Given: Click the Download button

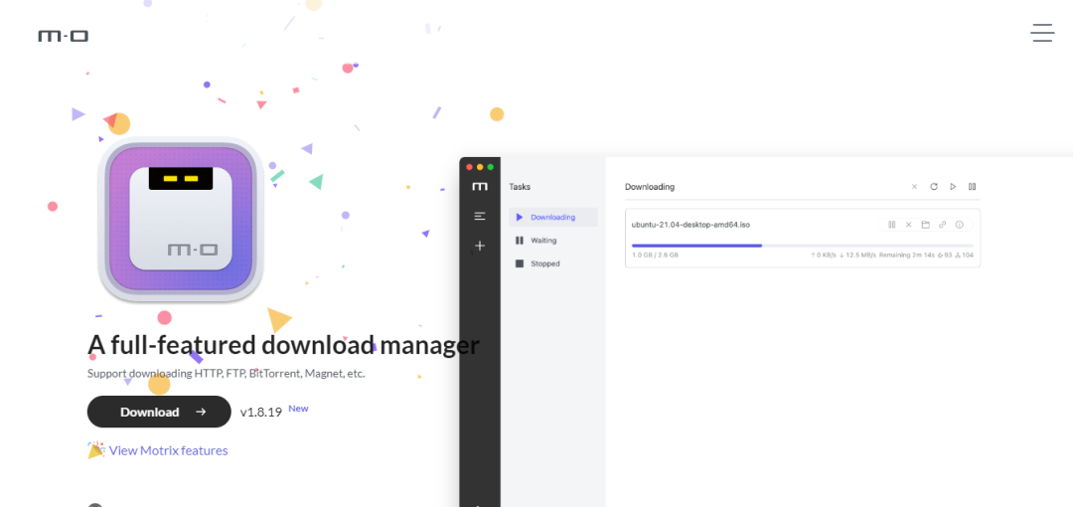Looking at the screenshot, I should coord(159,412).
